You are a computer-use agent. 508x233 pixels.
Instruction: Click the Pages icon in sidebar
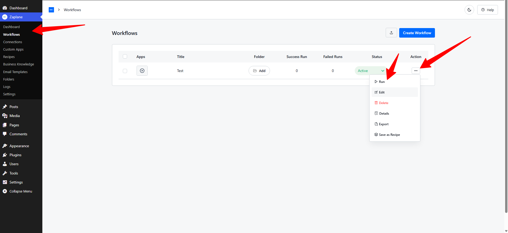5,125
